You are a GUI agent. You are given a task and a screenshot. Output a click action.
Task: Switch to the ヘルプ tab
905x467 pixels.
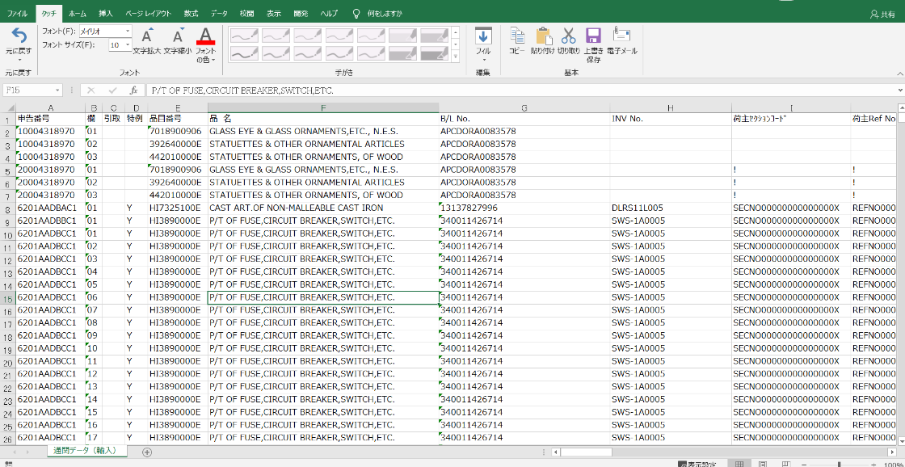329,13
